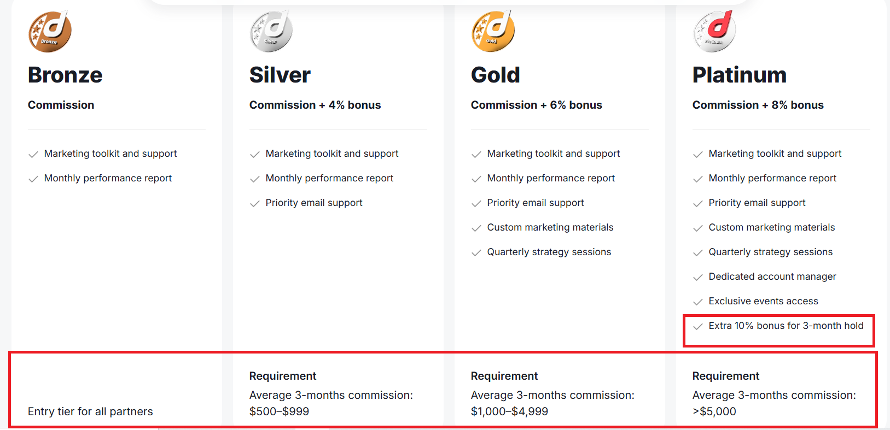Viewport: 890px width, 430px height.
Task: Click Silver's "$500–$999" requirement amount
Action: point(279,411)
